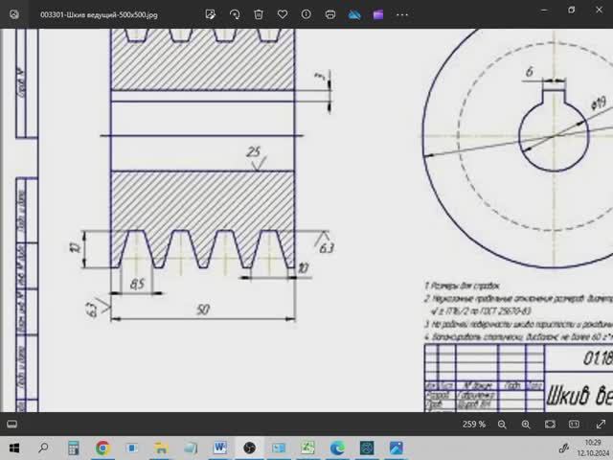The width and height of the screenshot is (613, 460).
Task: Fit image to window icon
Action: point(550,424)
